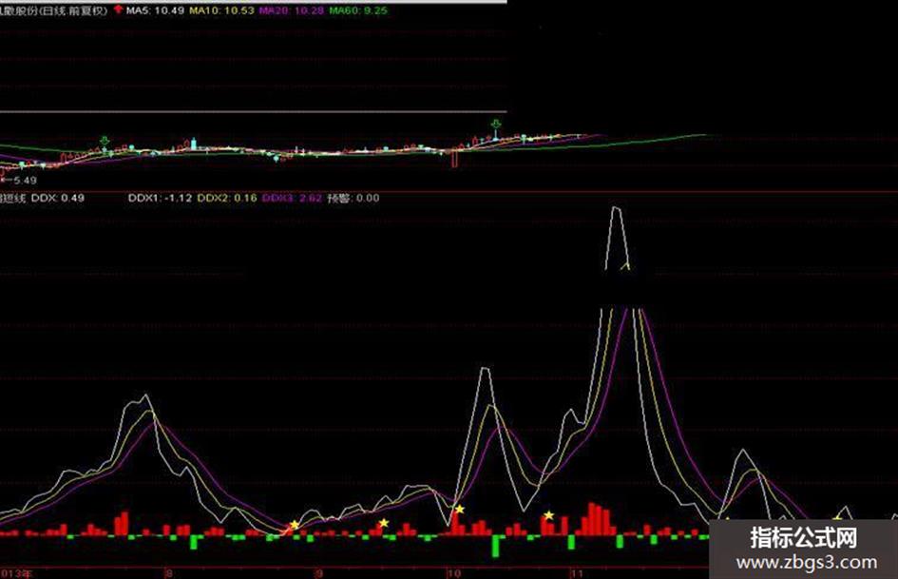Click the stock title with 日线 前复权
The height and width of the screenshot is (579, 898).
pos(53,10)
